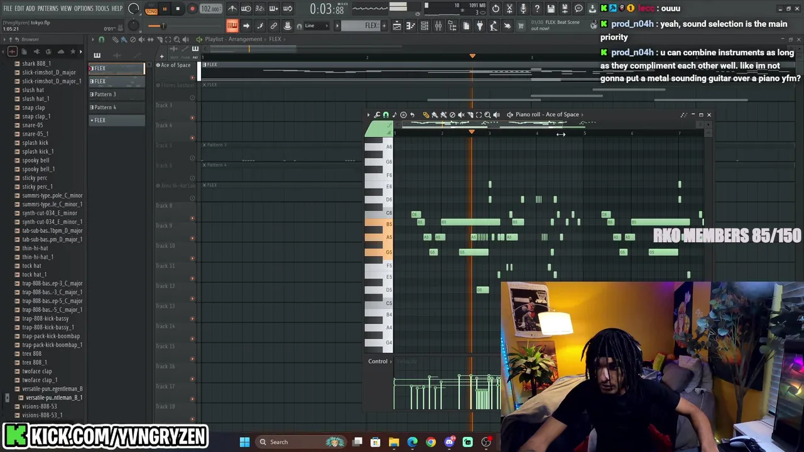This screenshot has height=452, width=804.
Task: Click the save project floppy icon
Action: [551, 9]
